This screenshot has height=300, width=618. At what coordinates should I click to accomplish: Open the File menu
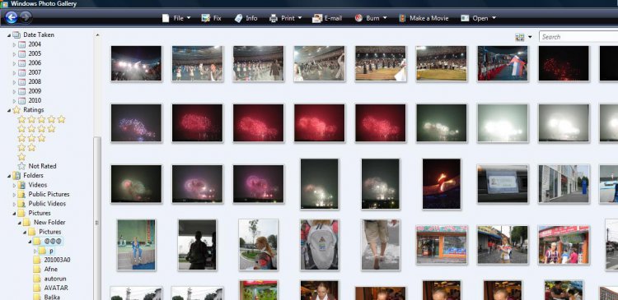click(x=176, y=18)
